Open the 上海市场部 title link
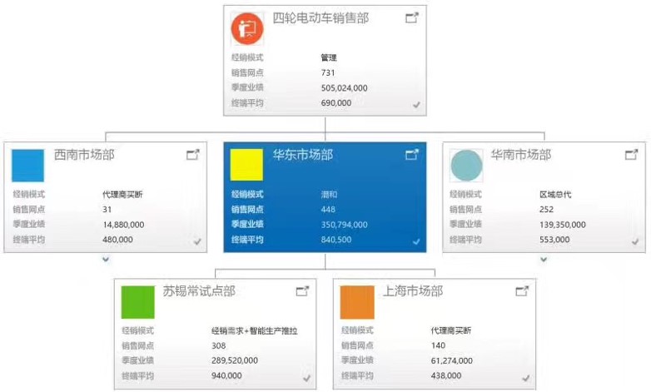This screenshot has height=392, width=651. coord(412,291)
